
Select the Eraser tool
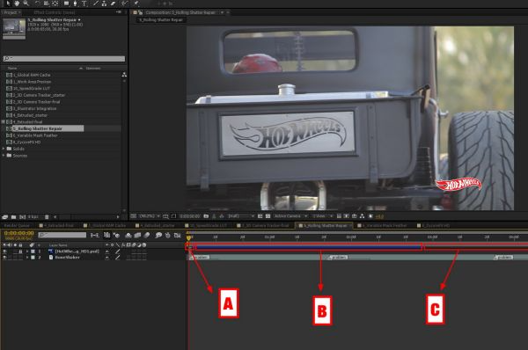114,3
